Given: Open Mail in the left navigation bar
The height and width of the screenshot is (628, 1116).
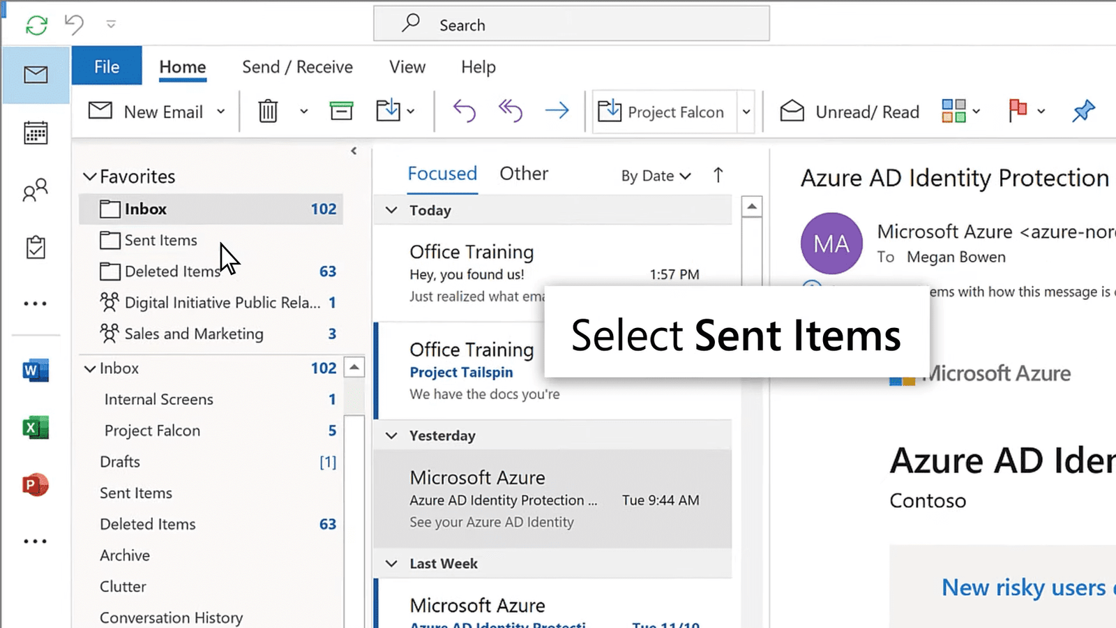Looking at the screenshot, I should pyautogui.click(x=36, y=75).
